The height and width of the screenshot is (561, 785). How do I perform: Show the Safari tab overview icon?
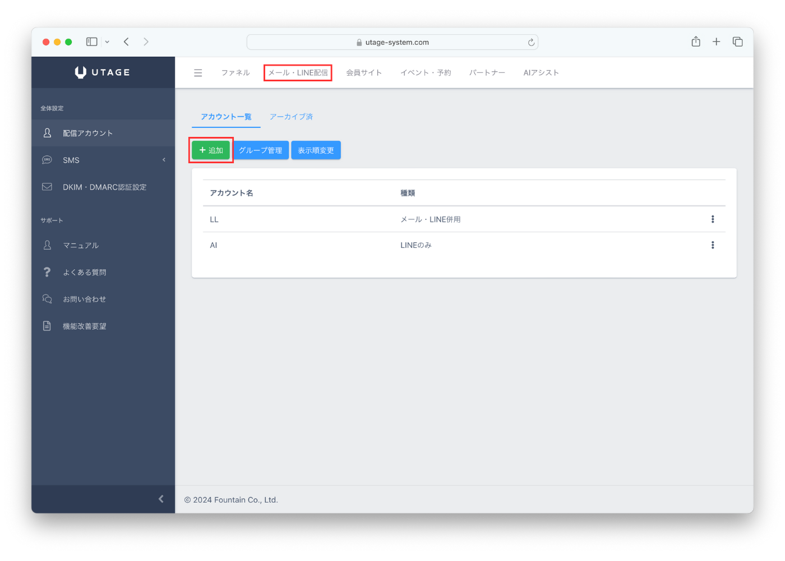[x=738, y=42]
